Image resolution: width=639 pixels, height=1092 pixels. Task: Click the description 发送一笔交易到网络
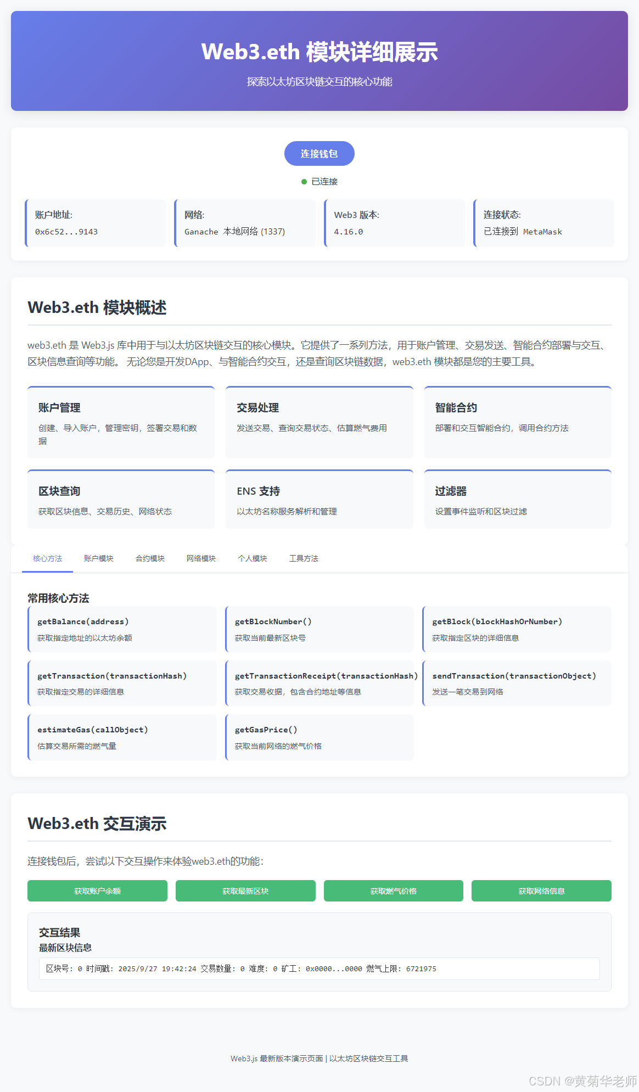coord(468,692)
